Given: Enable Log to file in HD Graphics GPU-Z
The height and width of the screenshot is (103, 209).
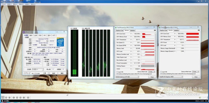Looking at the screenshot, I should [x=161, y=72].
